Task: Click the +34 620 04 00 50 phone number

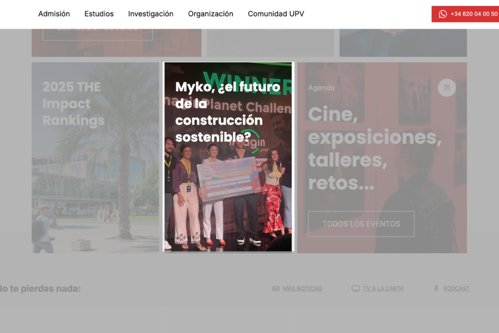Action: pyautogui.click(x=474, y=14)
